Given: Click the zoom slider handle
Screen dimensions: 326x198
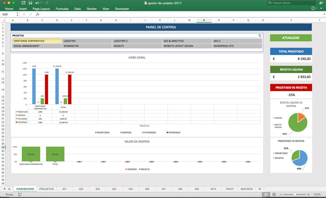Looking at the screenshot, I should click(295, 195).
